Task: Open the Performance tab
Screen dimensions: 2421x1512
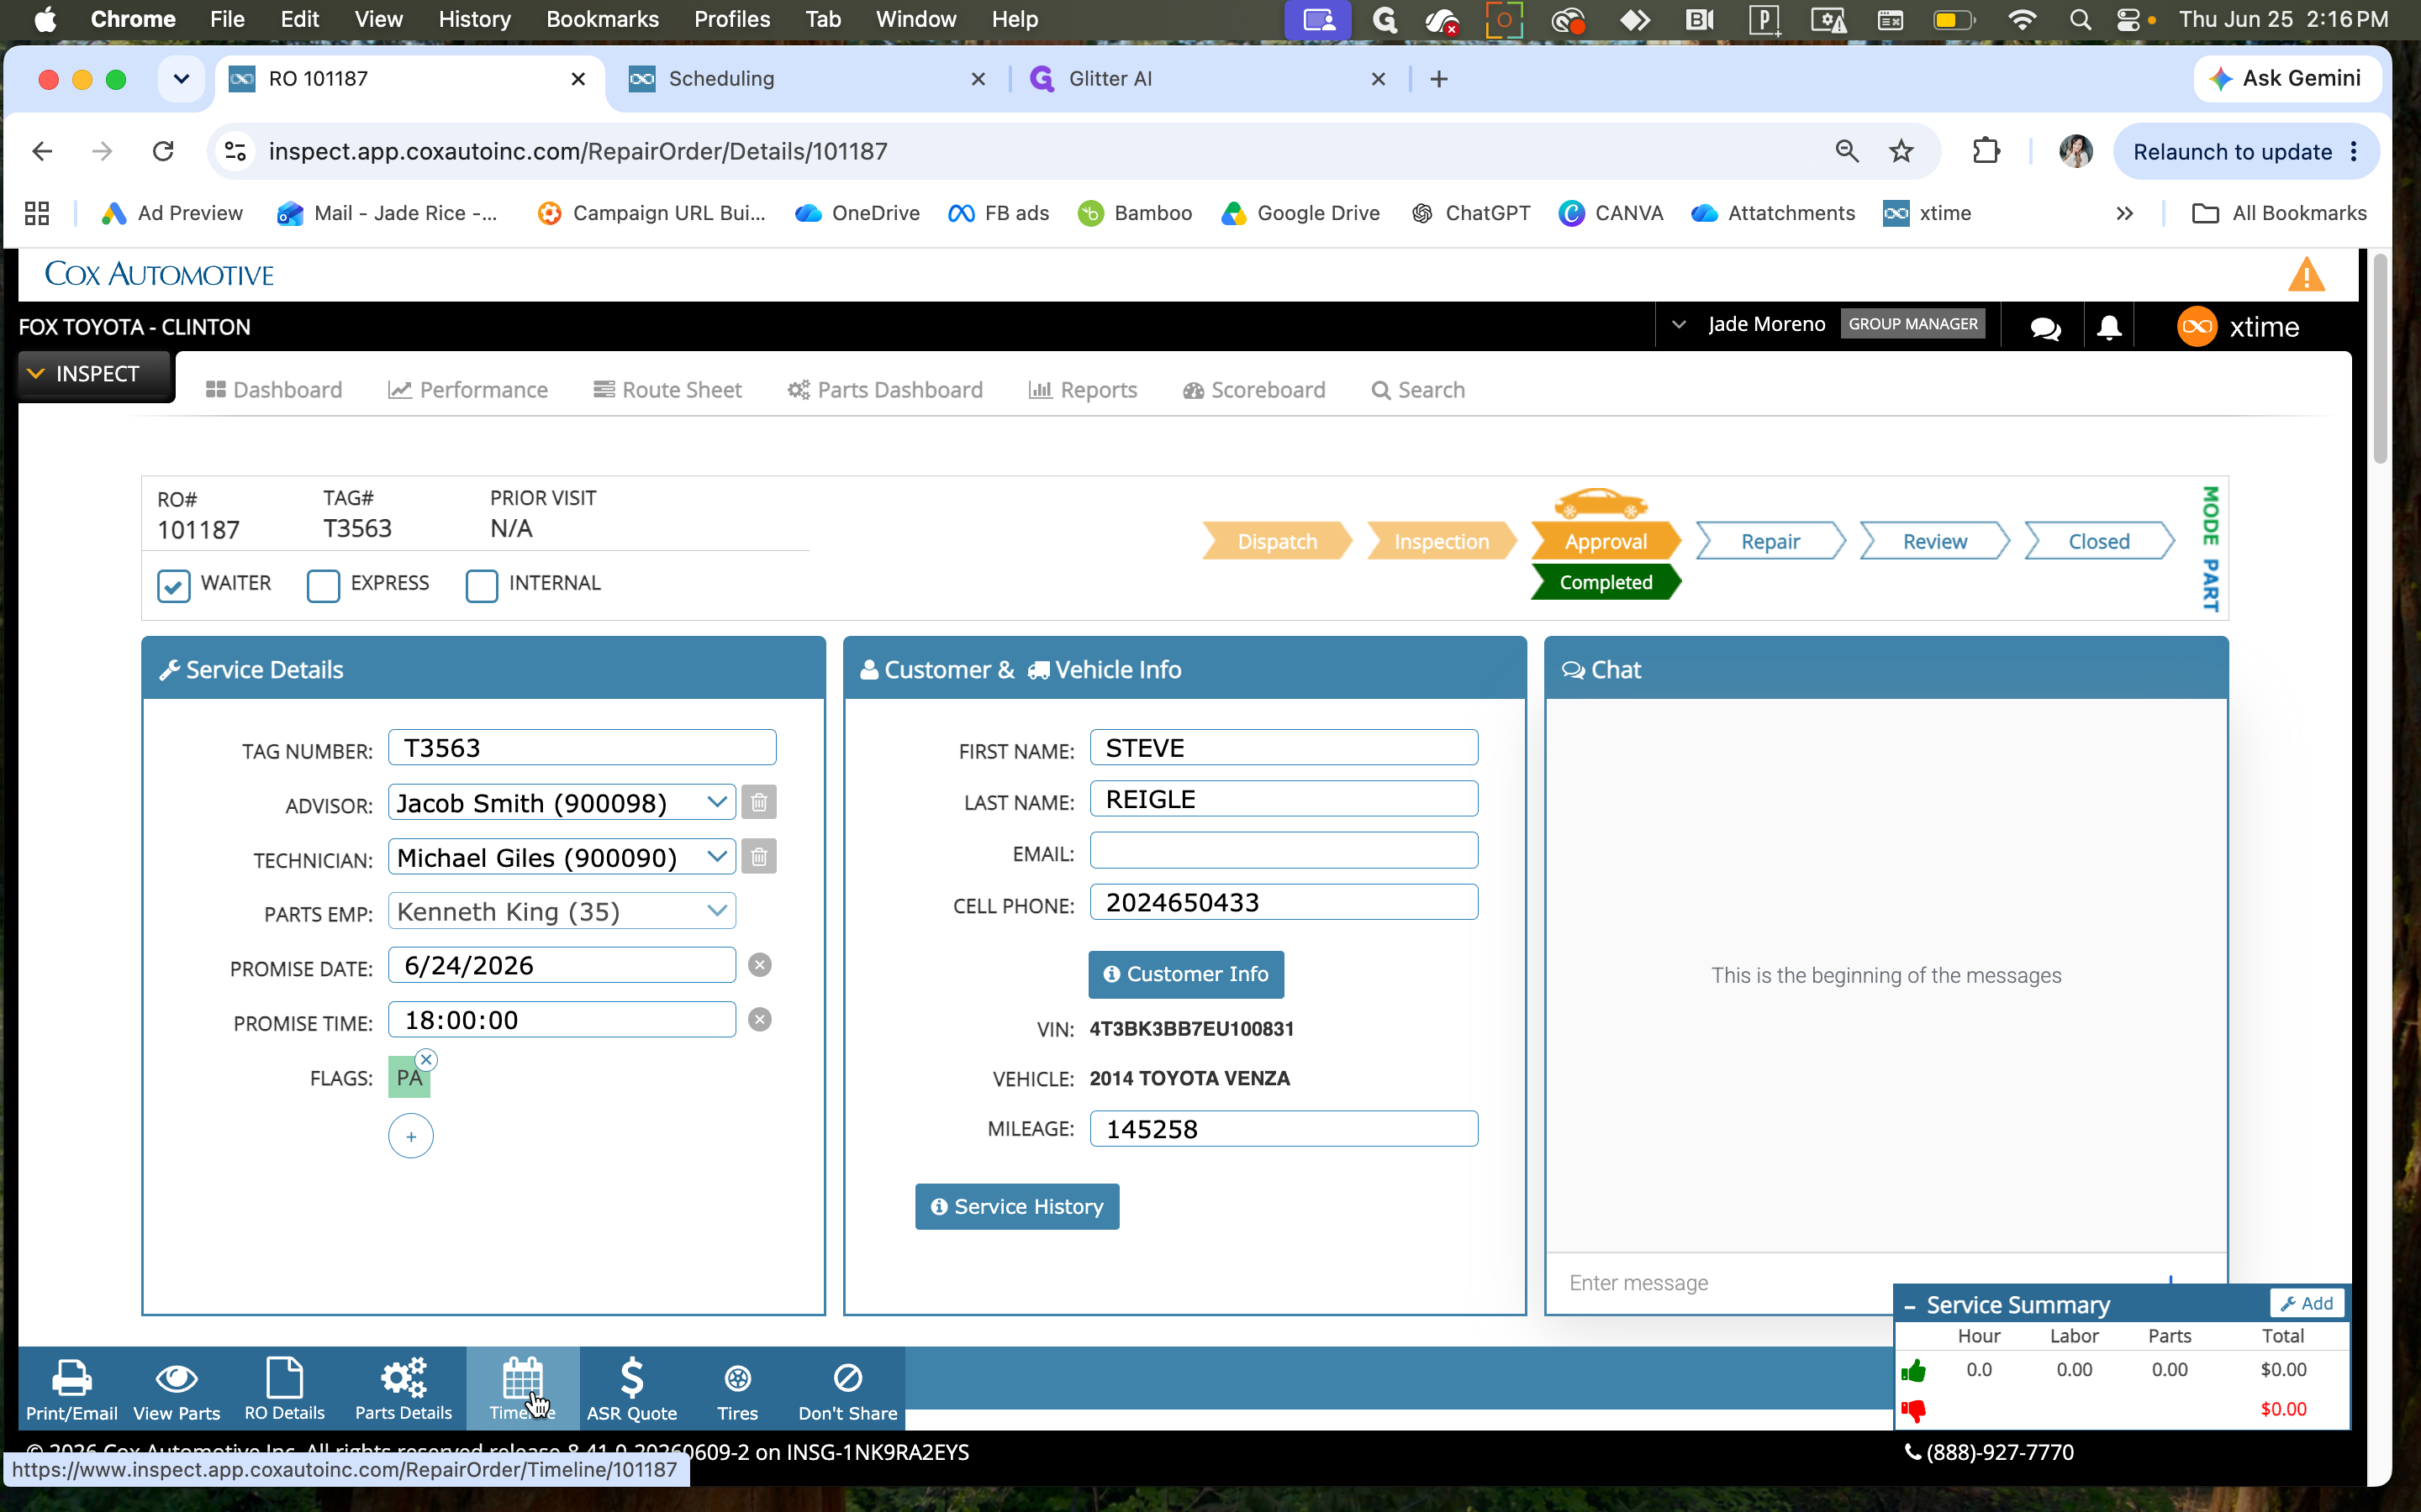Action: pos(468,390)
